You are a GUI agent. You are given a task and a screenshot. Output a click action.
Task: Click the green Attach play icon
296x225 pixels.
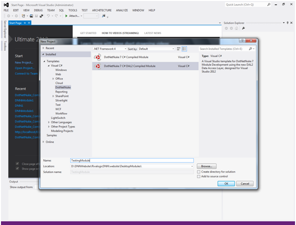pos(66,16)
